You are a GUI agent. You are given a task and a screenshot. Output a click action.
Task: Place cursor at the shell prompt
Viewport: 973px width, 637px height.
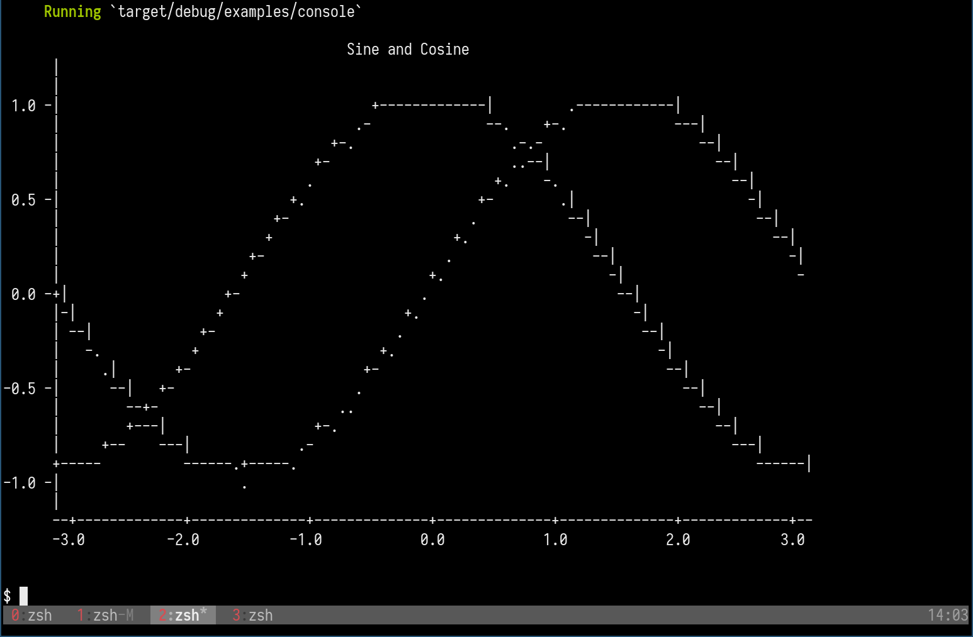pos(8,595)
